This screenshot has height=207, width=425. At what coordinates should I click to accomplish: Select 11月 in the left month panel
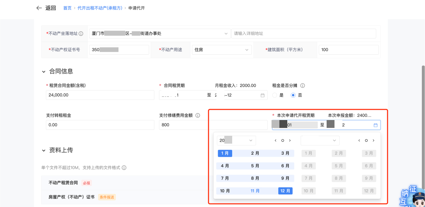pos(255,191)
